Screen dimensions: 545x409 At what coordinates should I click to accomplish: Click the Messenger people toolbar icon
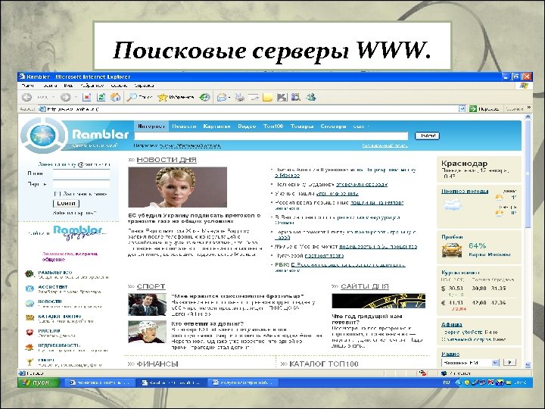click(x=311, y=98)
